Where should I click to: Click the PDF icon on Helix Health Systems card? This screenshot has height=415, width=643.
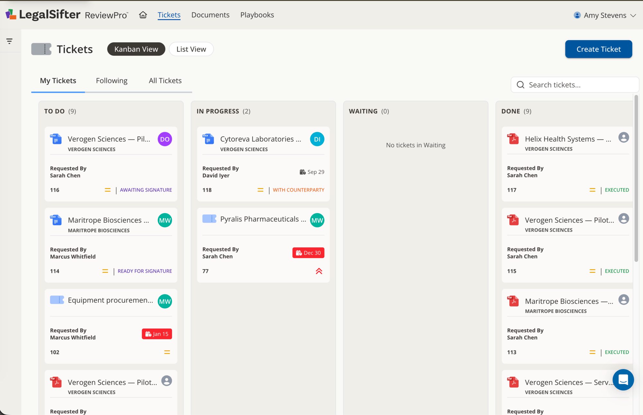pos(513,139)
